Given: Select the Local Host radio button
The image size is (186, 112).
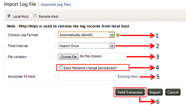Looking at the screenshot, I should coord(9,16).
